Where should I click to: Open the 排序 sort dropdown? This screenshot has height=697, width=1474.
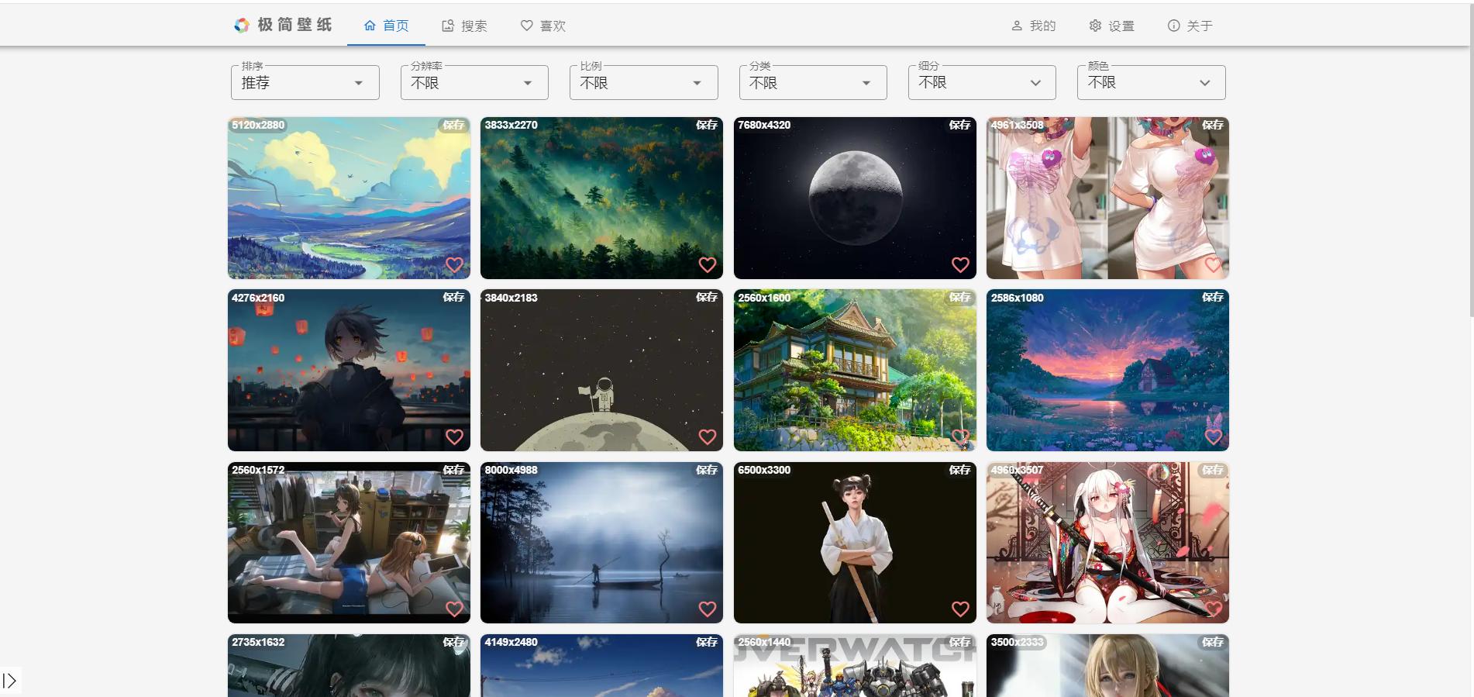(305, 83)
